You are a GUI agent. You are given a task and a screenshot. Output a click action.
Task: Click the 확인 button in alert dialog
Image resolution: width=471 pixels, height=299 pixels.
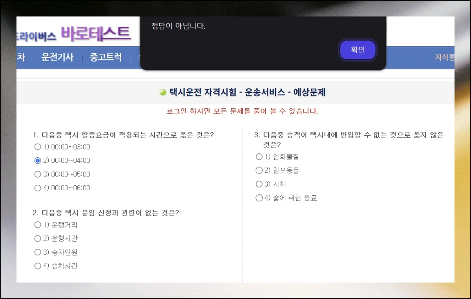coord(358,50)
